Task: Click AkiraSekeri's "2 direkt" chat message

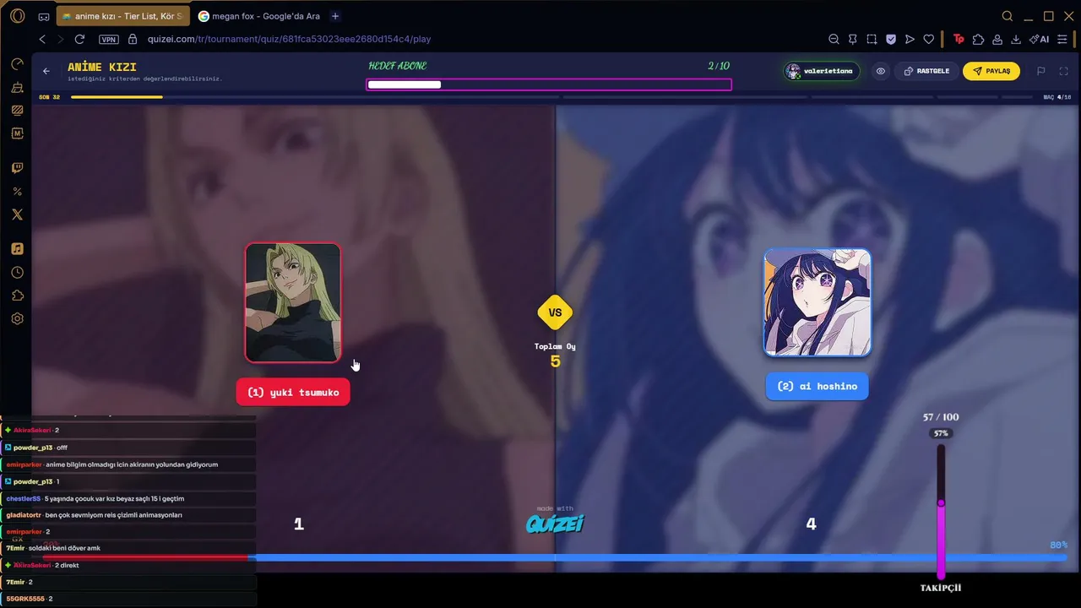Action: (x=67, y=565)
